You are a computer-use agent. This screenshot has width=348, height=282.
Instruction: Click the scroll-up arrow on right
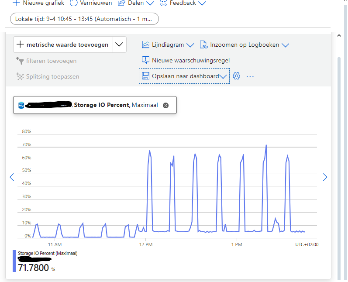pyautogui.click(x=339, y=35)
